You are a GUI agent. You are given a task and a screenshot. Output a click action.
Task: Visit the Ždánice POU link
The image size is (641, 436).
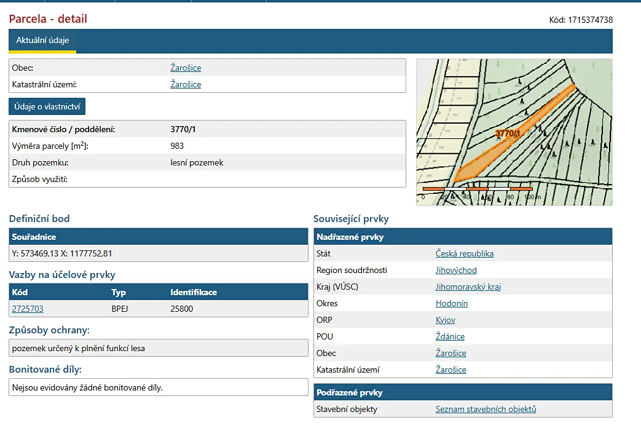450,336
